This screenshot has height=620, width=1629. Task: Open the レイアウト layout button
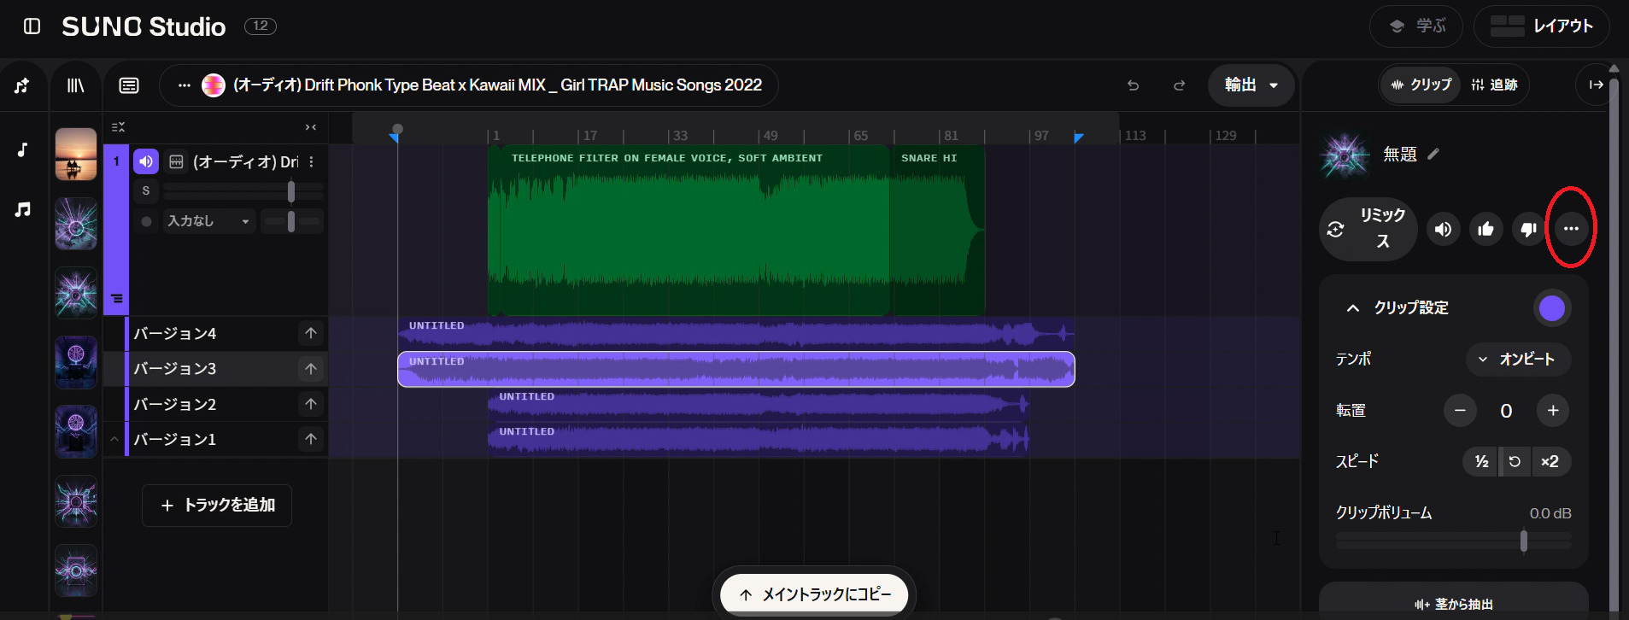[1542, 26]
